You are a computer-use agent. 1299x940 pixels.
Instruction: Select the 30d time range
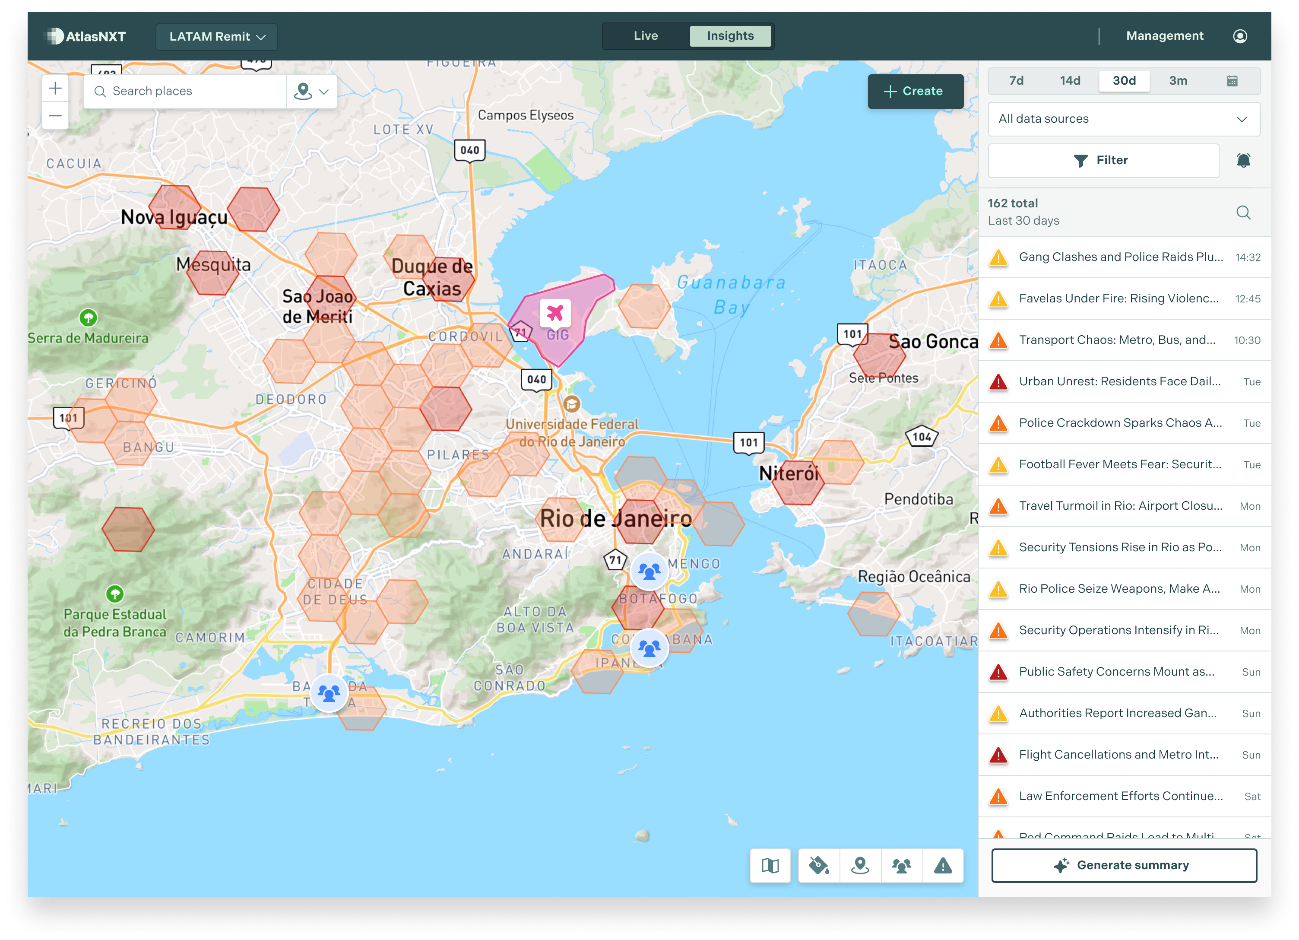(1124, 81)
